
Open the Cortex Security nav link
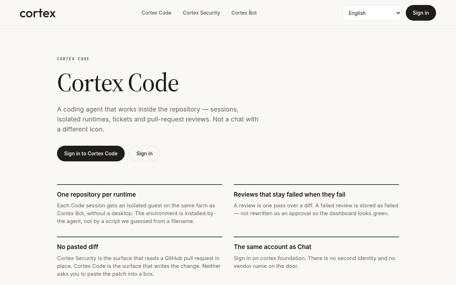[201, 13]
